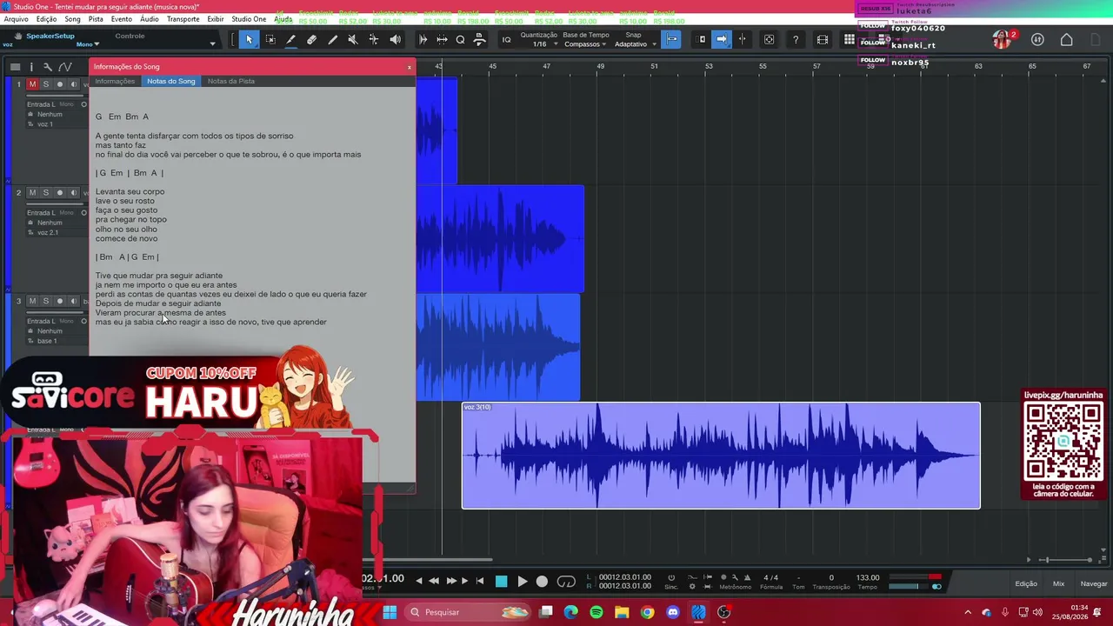This screenshot has width=1113, height=626.
Task: Click the tempo value 133.00
Action: (868, 577)
